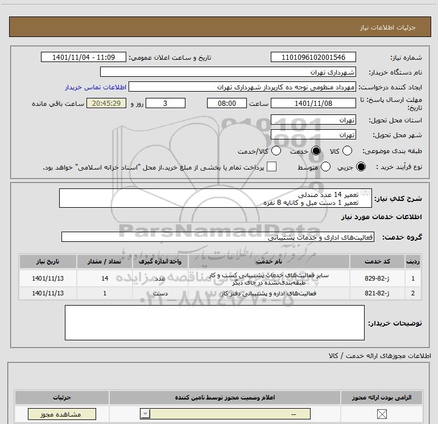Select the خدمت radio button

[x=316, y=151]
